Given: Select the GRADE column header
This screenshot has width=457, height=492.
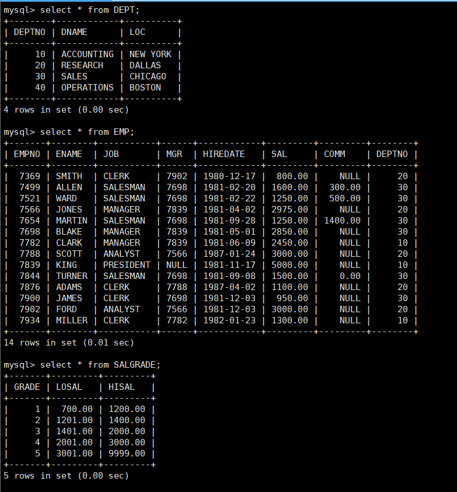Looking at the screenshot, I should [27, 387].
